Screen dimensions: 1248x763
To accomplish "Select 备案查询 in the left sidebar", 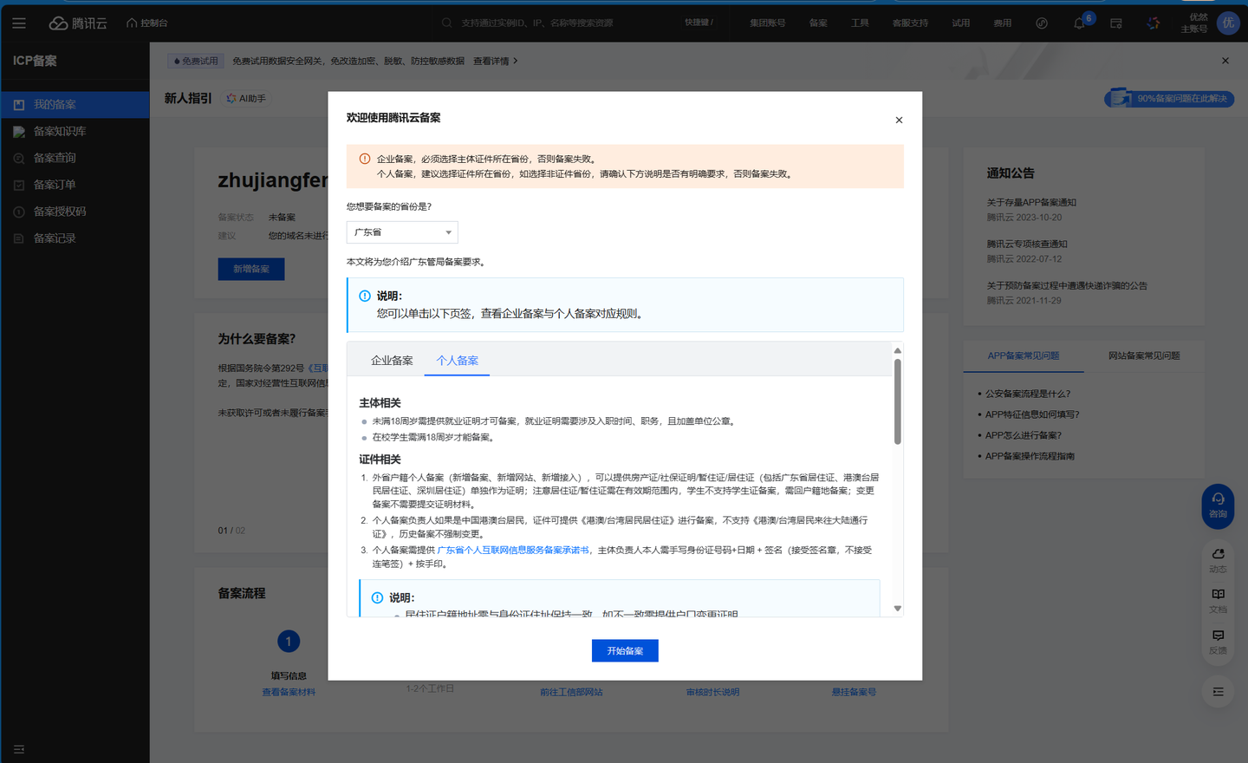I will (x=55, y=158).
